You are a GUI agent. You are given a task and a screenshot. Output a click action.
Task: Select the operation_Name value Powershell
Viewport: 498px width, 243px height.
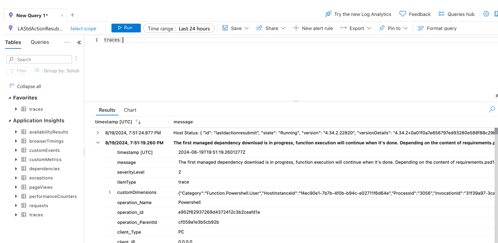[x=189, y=202]
